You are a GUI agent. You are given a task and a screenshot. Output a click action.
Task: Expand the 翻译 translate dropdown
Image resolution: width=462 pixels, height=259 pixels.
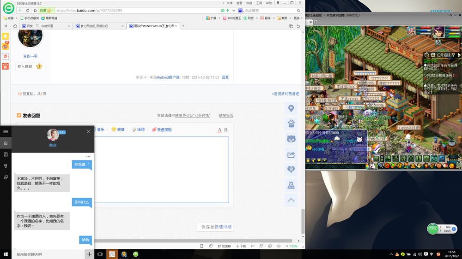point(274,18)
